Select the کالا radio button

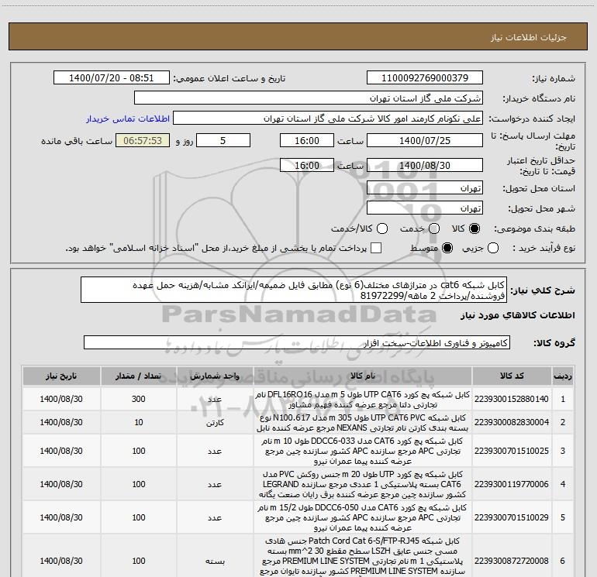(x=474, y=228)
